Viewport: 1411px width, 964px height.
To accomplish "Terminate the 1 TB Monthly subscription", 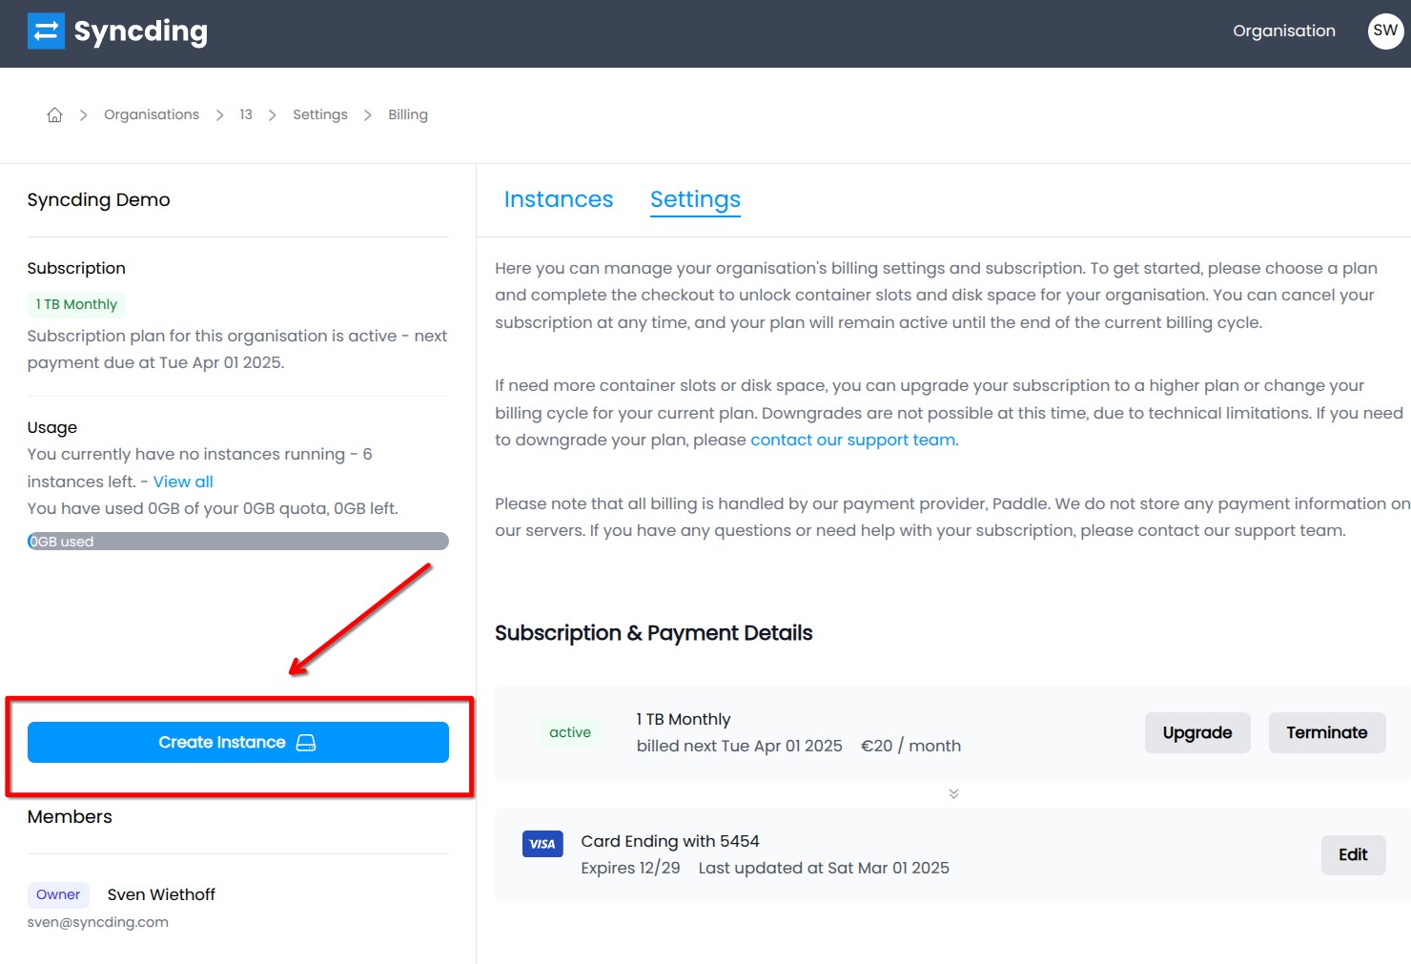I will (x=1326, y=732).
